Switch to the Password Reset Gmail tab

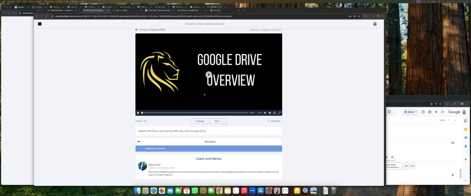[x=62, y=10]
